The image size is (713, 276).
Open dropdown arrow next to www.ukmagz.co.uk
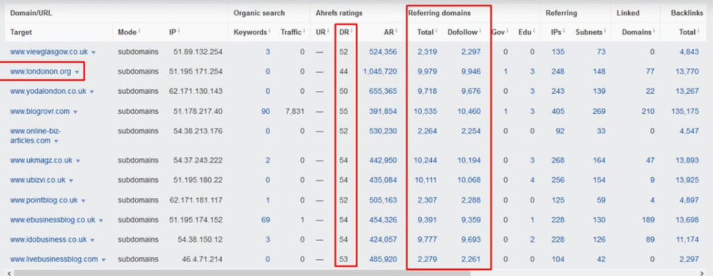pos(78,161)
